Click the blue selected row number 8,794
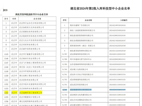142x106 pixels. click(x=65, y=90)
